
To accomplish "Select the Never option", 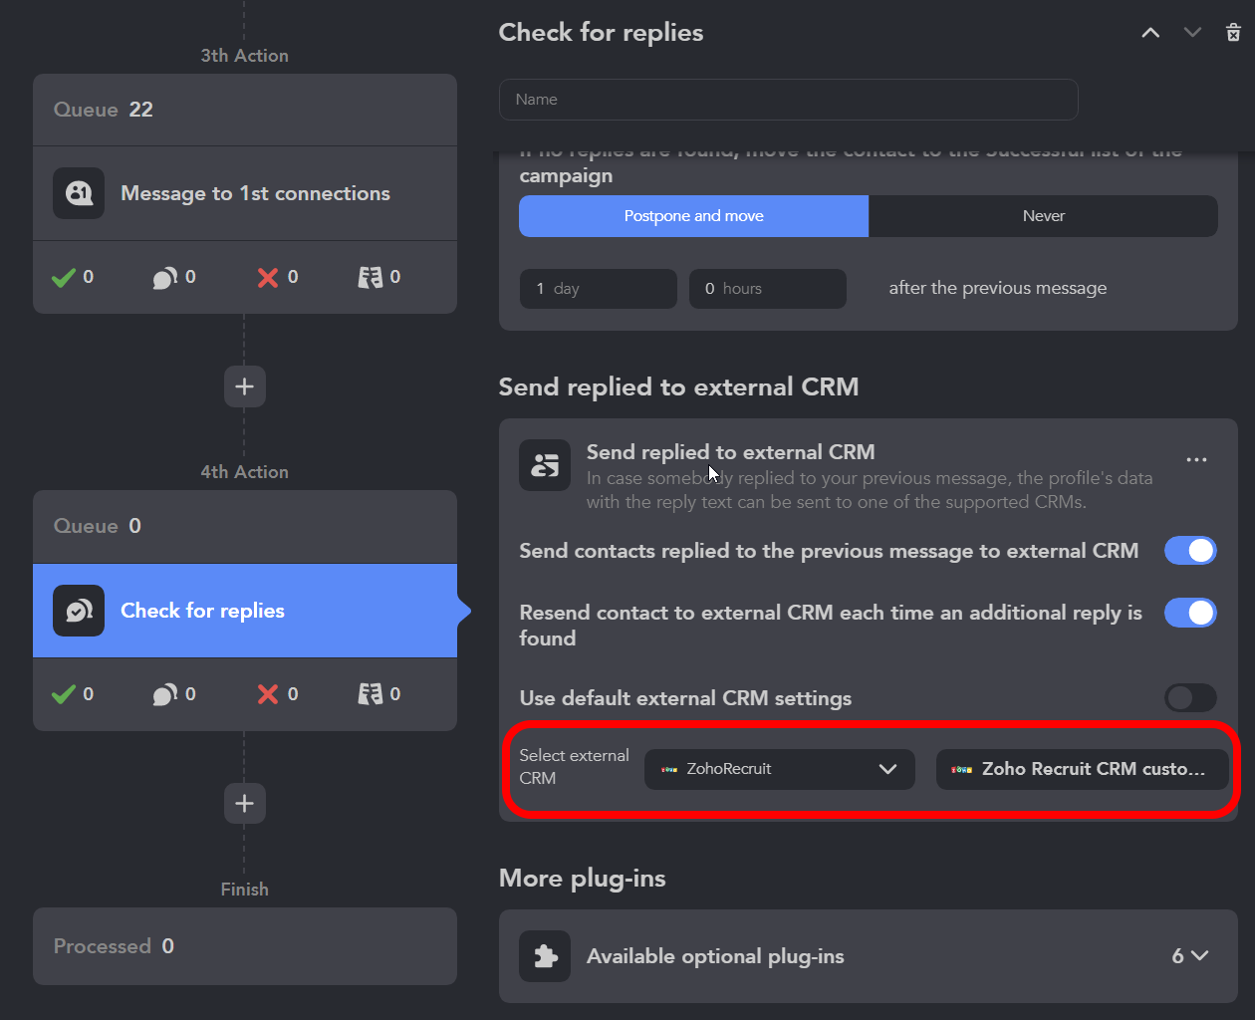I will pos(1043,216).
